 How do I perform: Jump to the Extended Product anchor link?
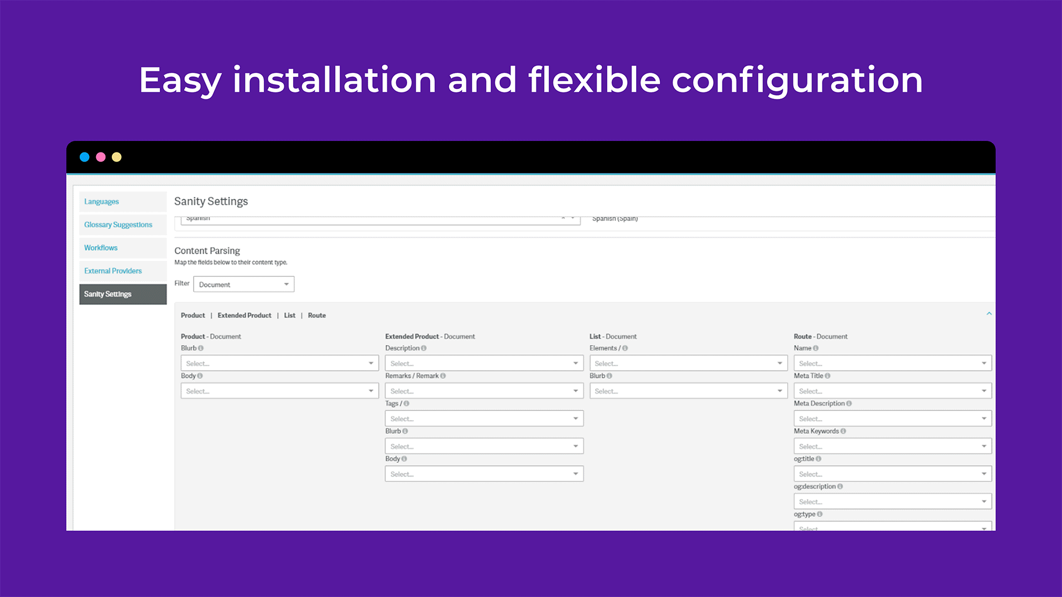[x=244, y=316]
